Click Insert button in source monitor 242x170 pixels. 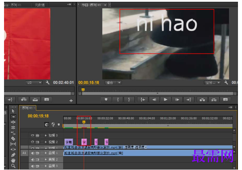click(24, 100)
